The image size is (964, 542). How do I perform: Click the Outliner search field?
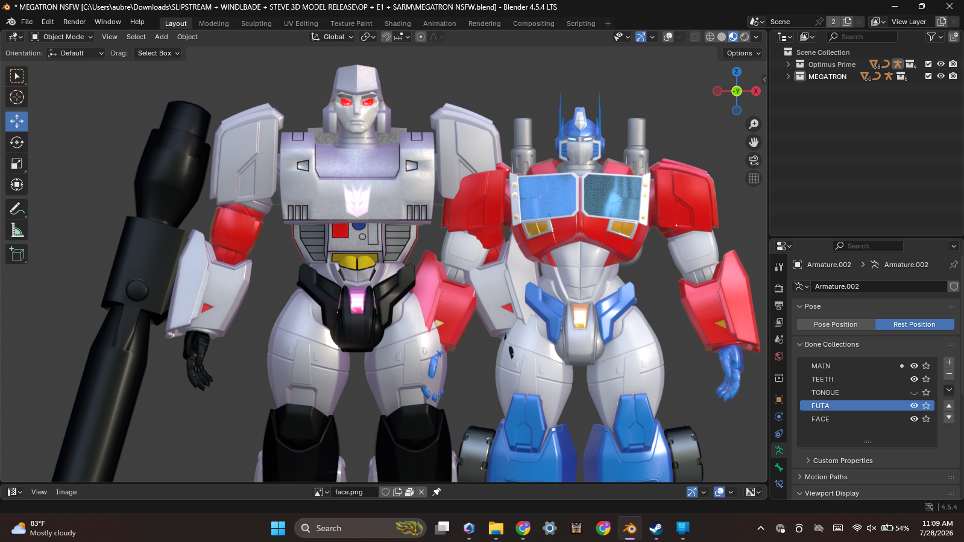coord(861,37)
